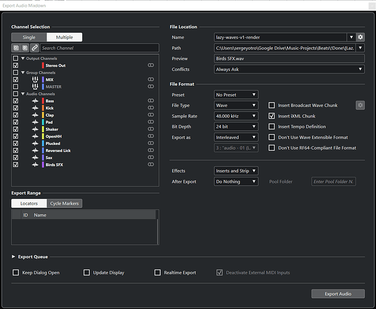The width and height of the screenshot is (376, 309).
Task: Click the waveform icon beside Bass
Action: coord(35,101)
